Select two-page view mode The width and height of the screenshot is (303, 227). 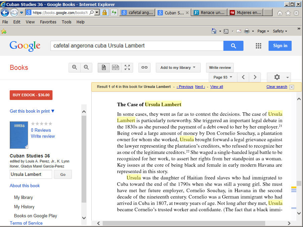click(x=115, y=68)
